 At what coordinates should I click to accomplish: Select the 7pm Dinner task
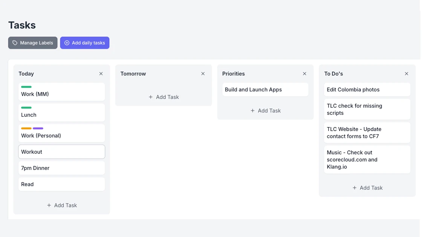click(x=61, y=168)
